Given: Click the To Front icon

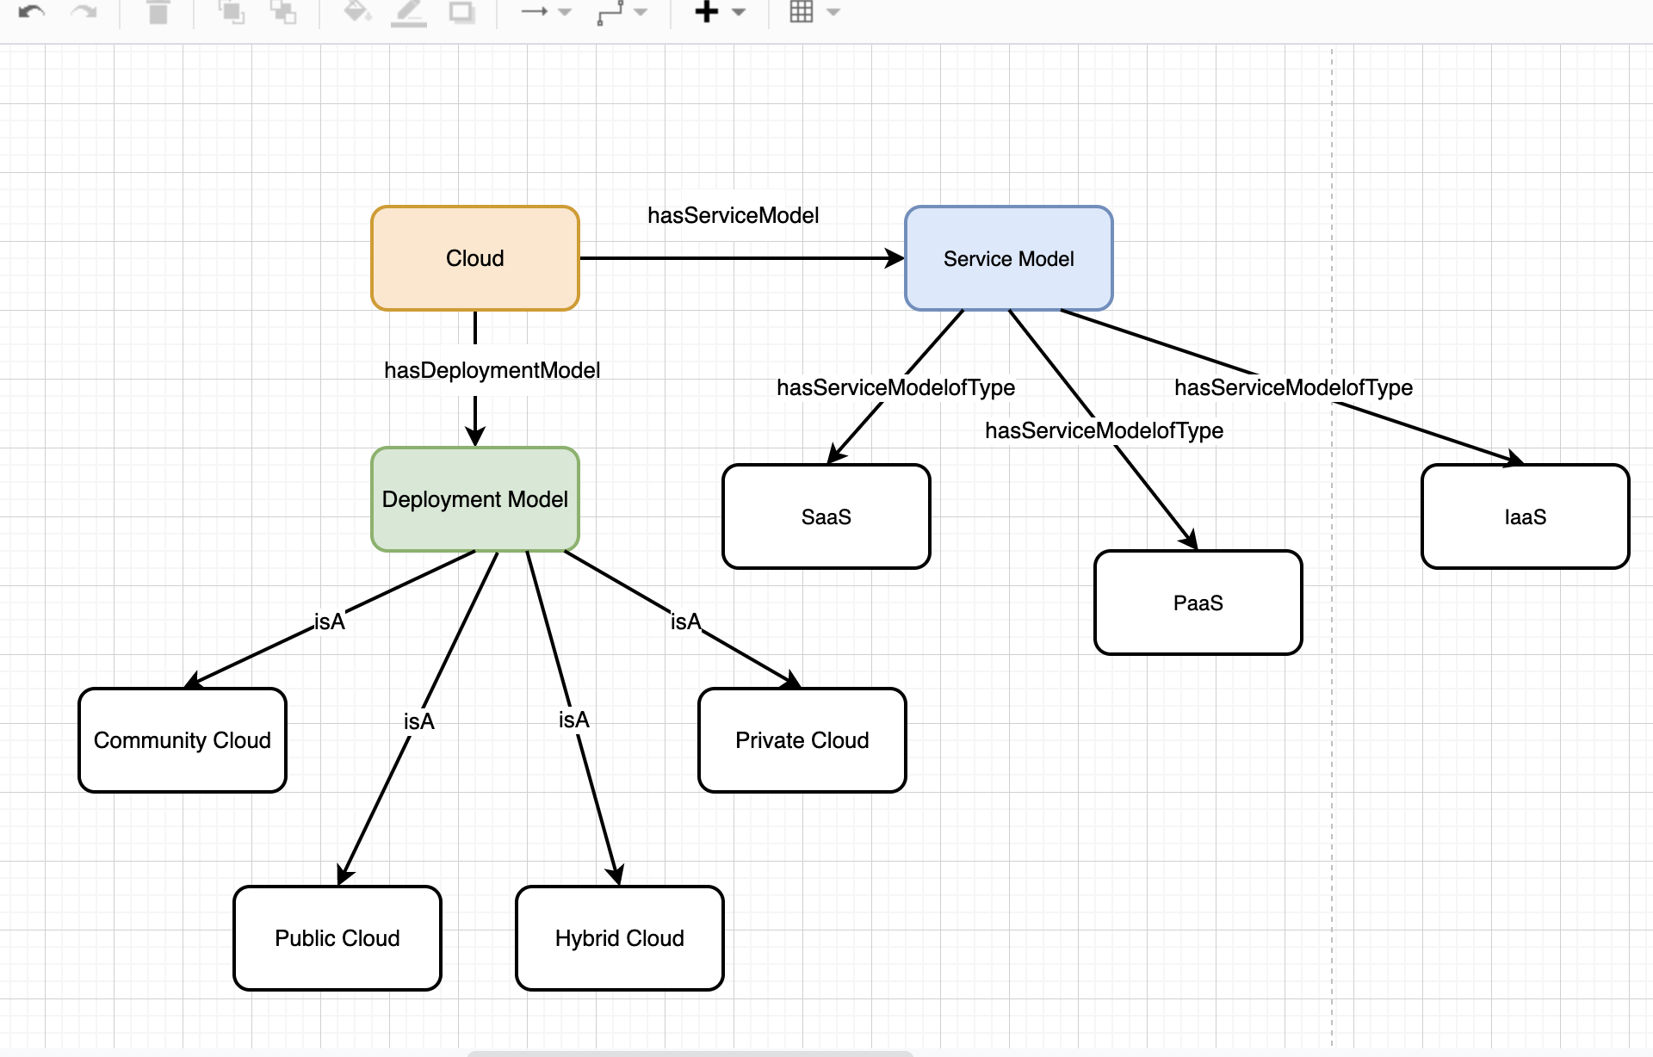Looking at the screenshot, I should pyautogui.click(x=231, y=12).
